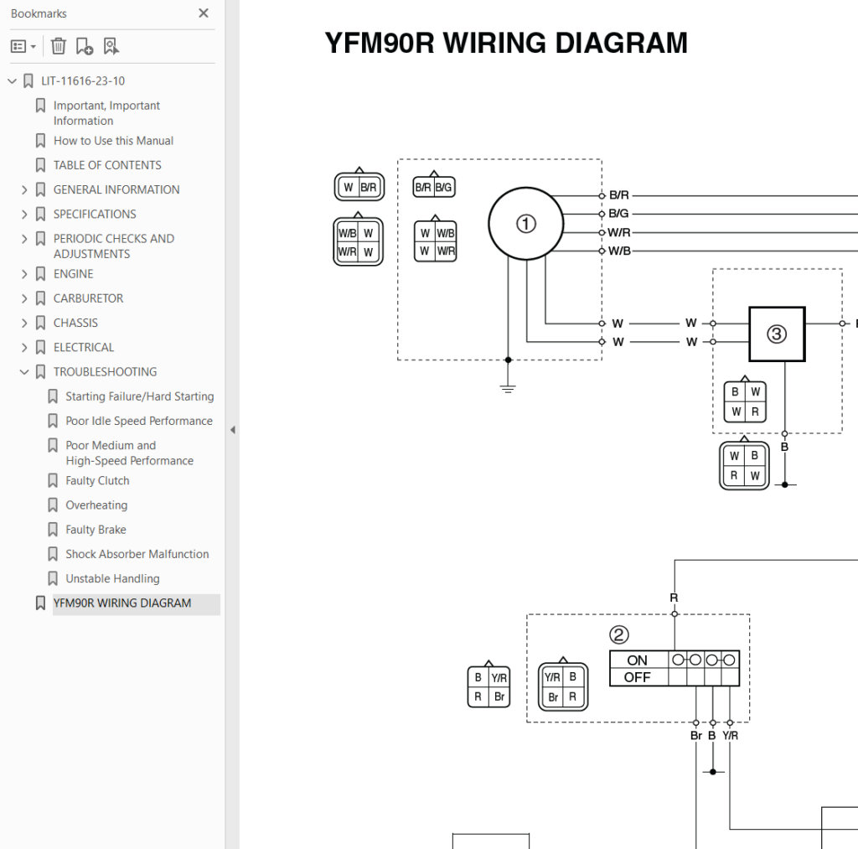Viewport: 858px width, 849px height.
Task: Find the current bookmark icon
Action: pos(111,47)
